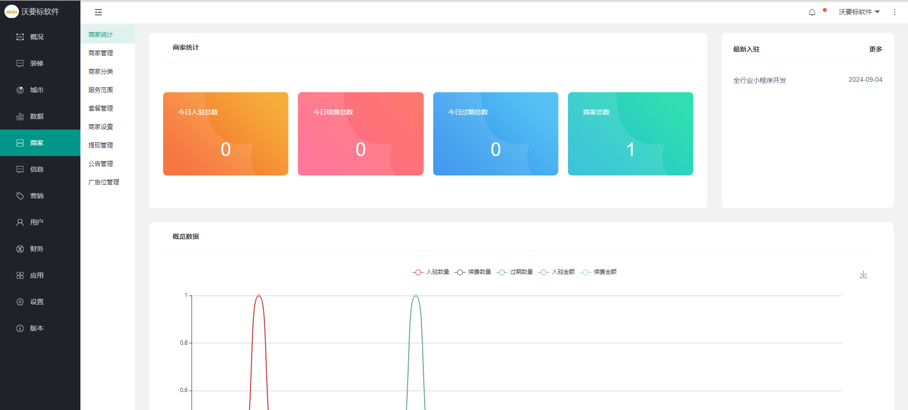Click the 信息 message sidebar icon
This screenshot has width=908, height=410.
pos(20,169)
